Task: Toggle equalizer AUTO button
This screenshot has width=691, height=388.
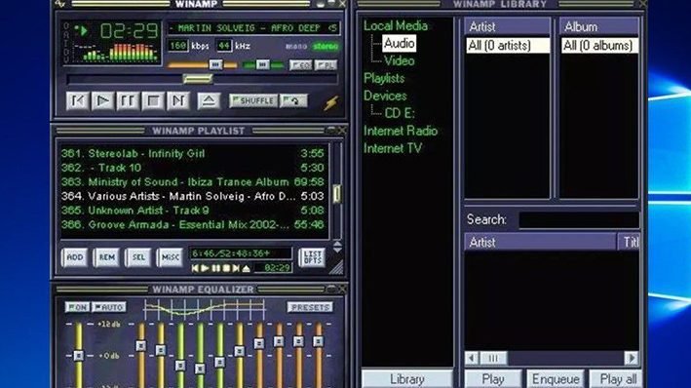Action: point(109,307)
